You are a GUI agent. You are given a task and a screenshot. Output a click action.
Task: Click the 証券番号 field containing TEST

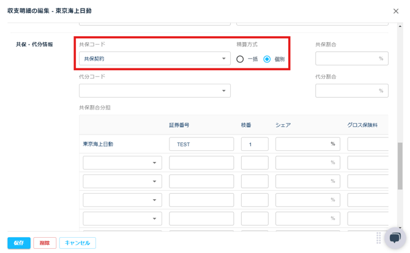(201, 144)
